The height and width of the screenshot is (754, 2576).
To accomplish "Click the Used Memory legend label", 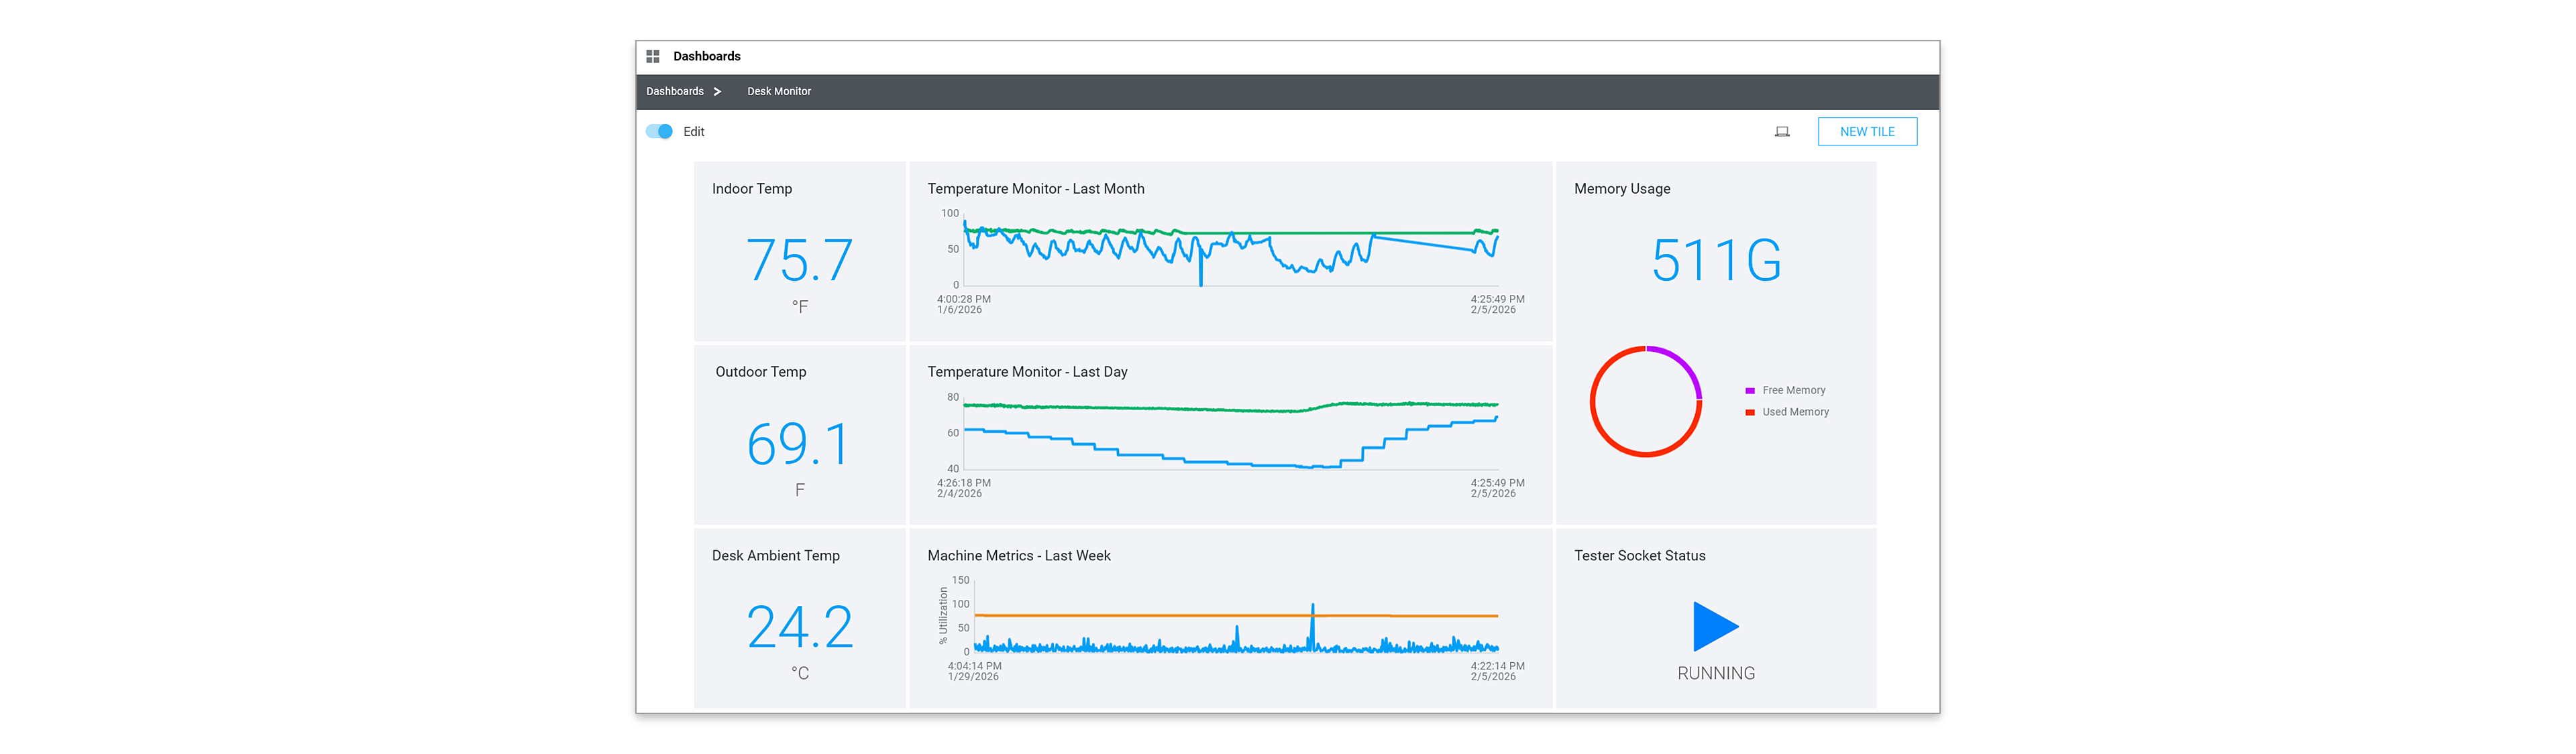I will (1795, 412).
